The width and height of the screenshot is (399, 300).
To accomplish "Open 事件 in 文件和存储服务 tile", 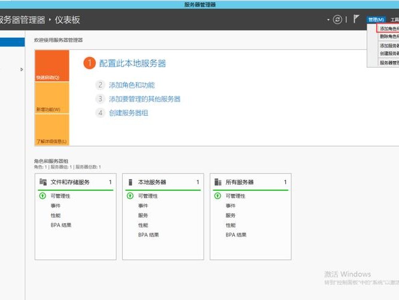I will (56, 206).
